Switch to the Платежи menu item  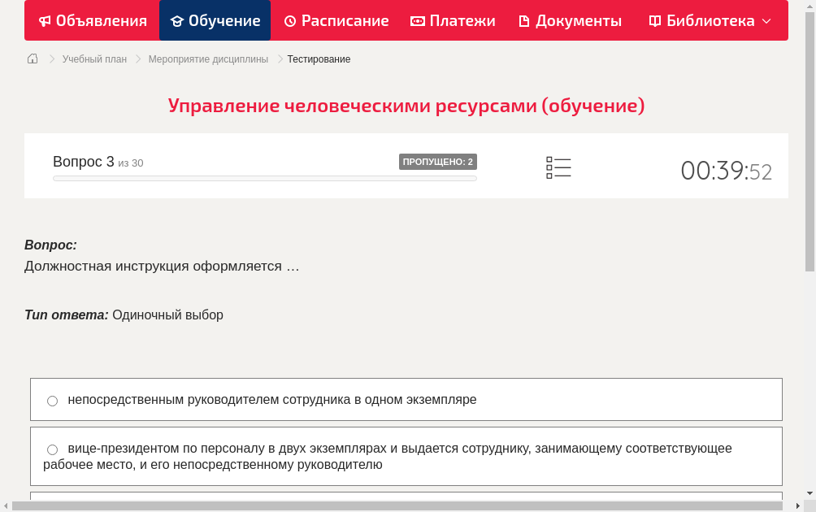coord(452,20)
